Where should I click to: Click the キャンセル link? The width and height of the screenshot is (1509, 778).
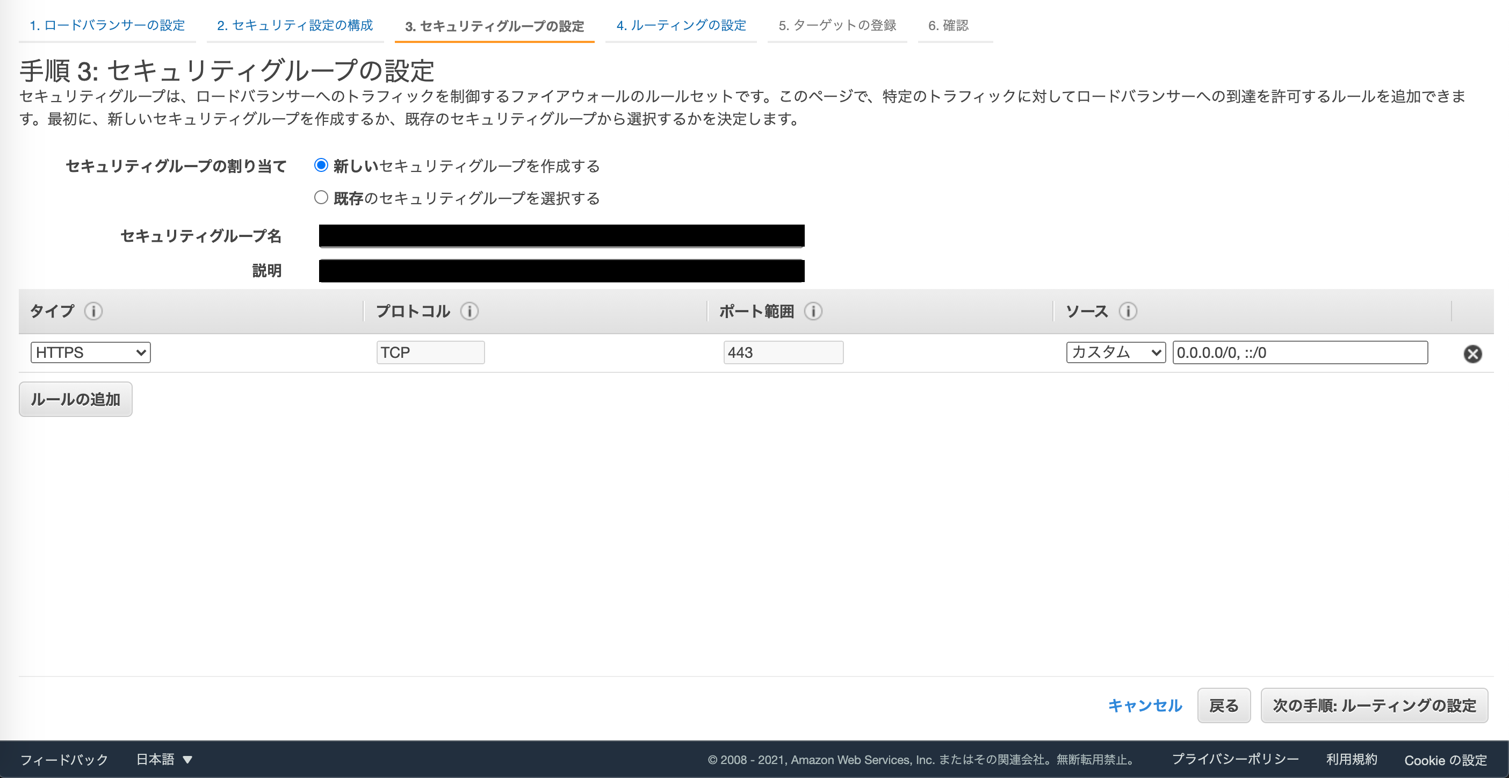[x=1144, y=705]
